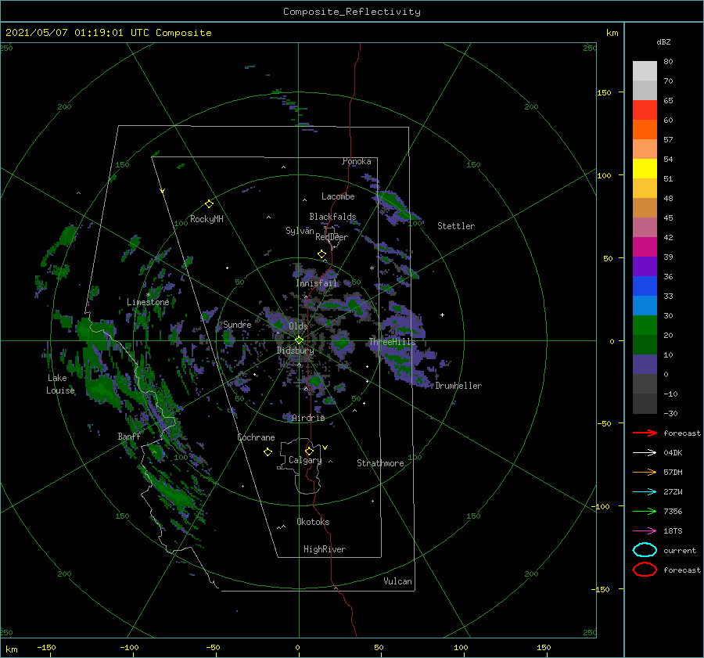This screenshot has height=658, width=704.
Task: Click the Calgary city label
Action: point(305,460)
